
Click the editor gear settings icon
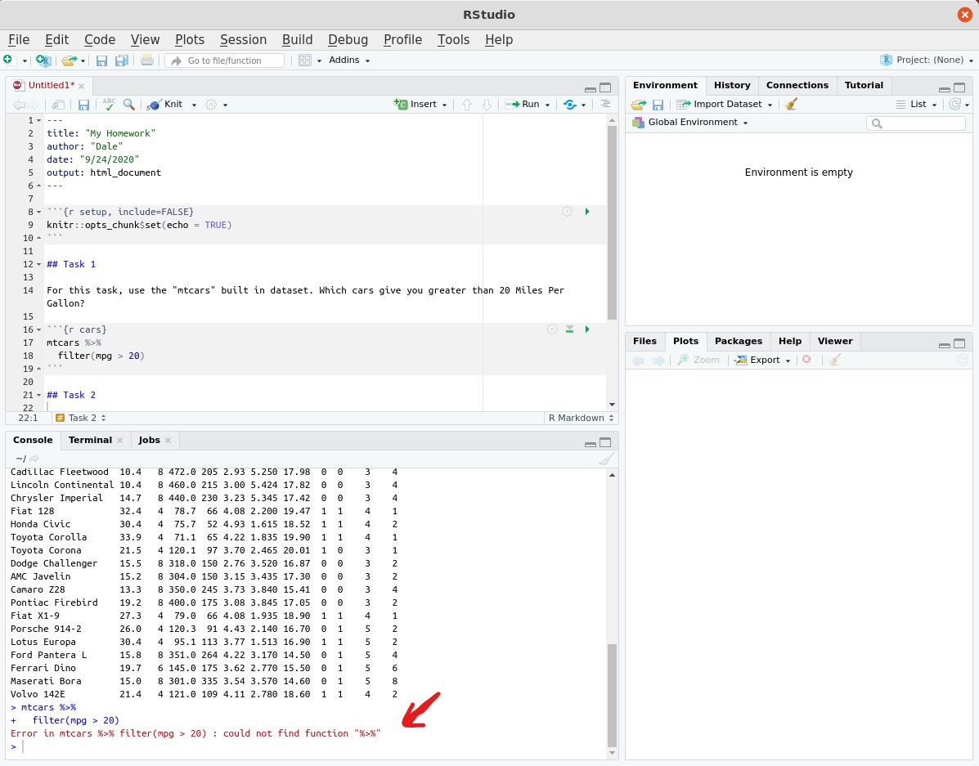click(211, 105)
